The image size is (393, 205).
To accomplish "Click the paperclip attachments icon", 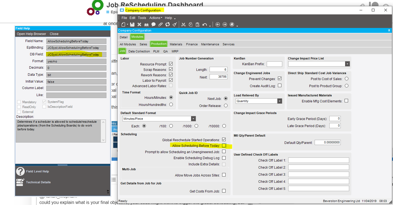I will (161, 24).
